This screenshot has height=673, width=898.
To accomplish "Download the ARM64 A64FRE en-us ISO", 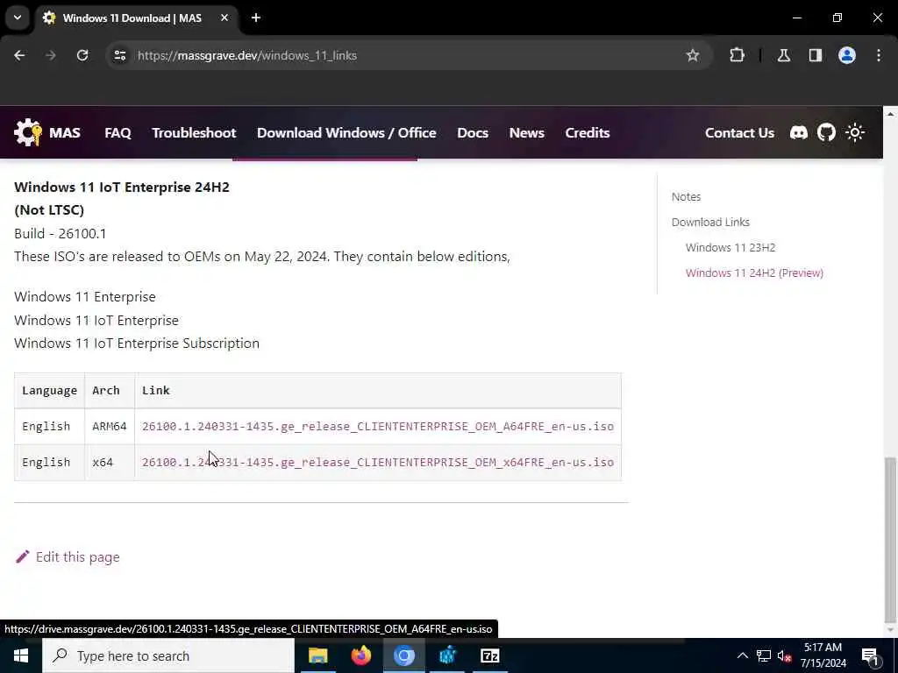I will click(x=378, y=427).
